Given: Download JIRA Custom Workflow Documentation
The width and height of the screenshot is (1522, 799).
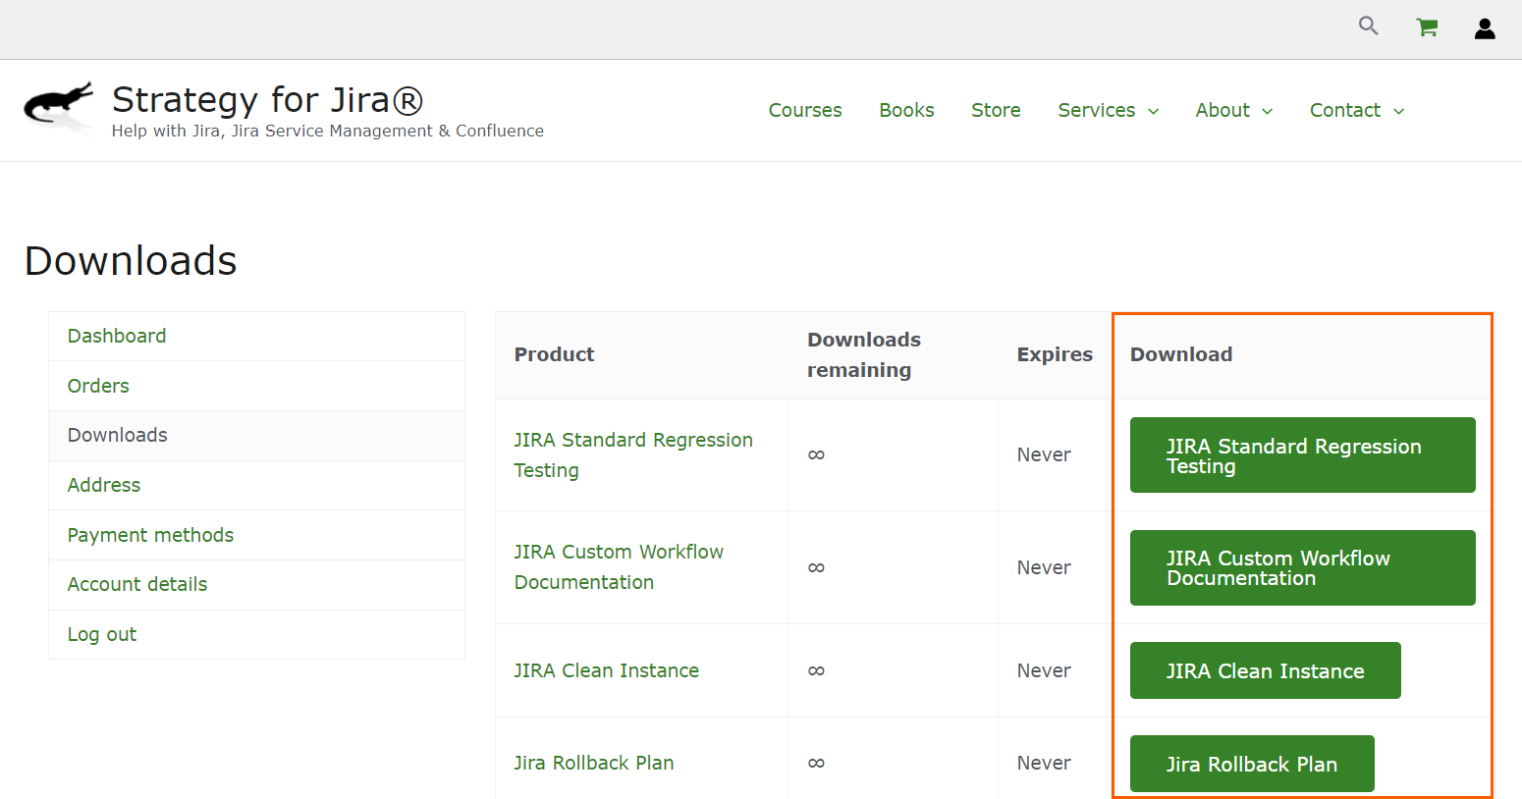Looking at the screenshot, I should coord(1301,567).
